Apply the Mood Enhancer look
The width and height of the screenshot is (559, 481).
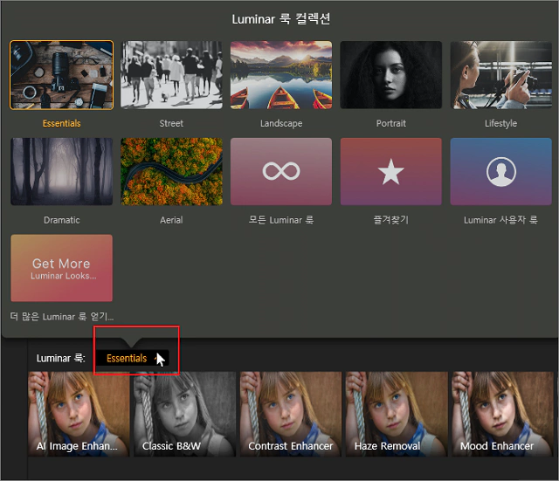pyautogui.click(x=503, y=414)
